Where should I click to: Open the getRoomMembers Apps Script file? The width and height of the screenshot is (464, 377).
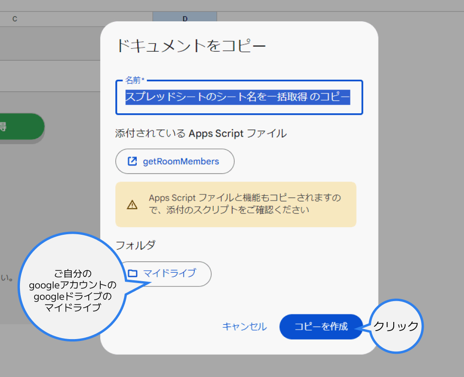tap(175, 161)
